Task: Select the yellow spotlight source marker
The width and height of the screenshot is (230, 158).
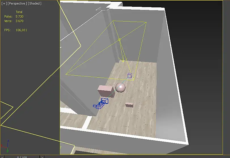Action: coord(119,40)
